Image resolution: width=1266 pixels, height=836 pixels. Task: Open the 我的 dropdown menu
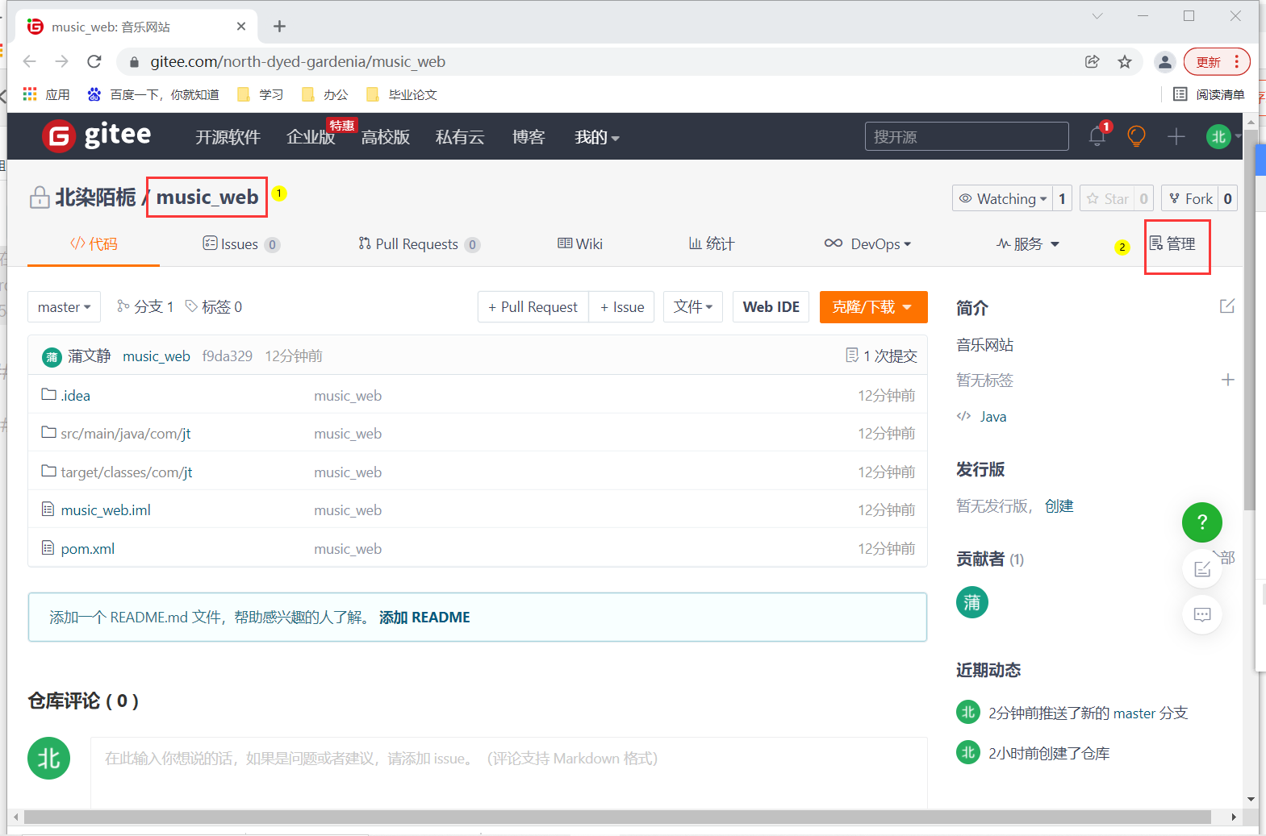pyautogui.click(x=596, y=137)
